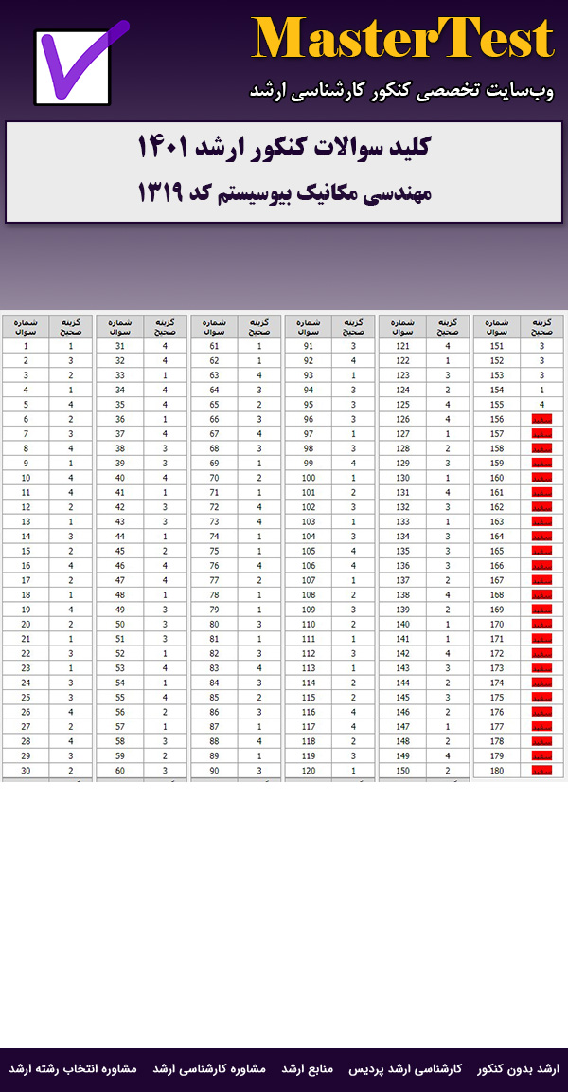Click the red answer cell for question 180
Screen dimensions: 568x1092
[542, 771]
